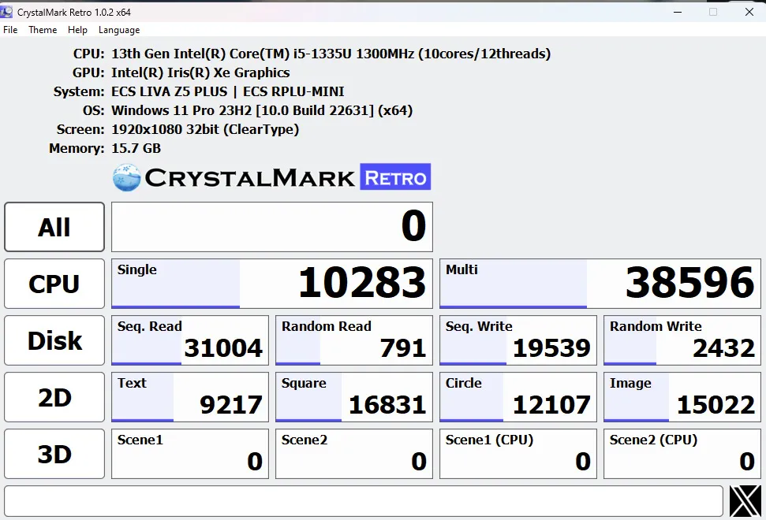Start the Disk benchmark
The height and width of the screenshot is (520, 766).
click(54, 340)
